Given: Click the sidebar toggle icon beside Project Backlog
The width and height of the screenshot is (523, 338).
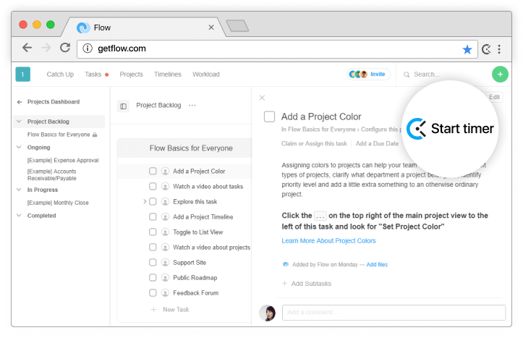Looking at the screenshot, I should point(124,106).
